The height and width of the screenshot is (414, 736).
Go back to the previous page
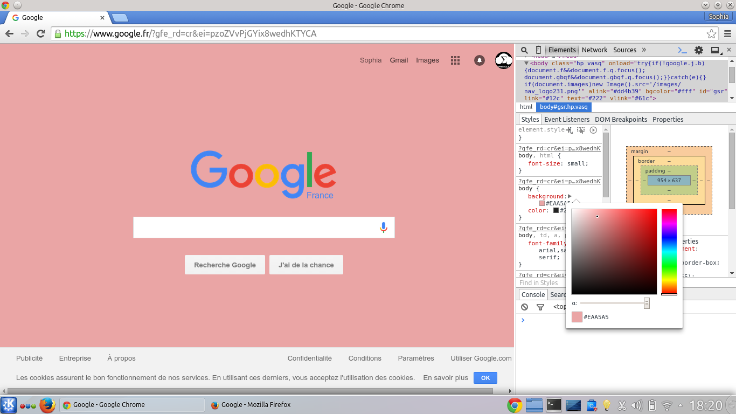coord(9,33)
